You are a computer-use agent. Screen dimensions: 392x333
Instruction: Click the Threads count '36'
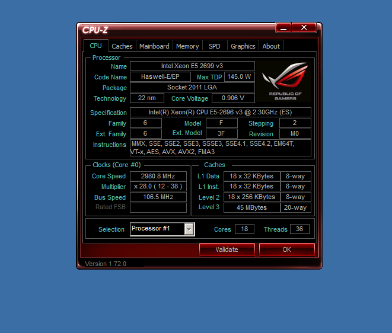coord(299,229)
